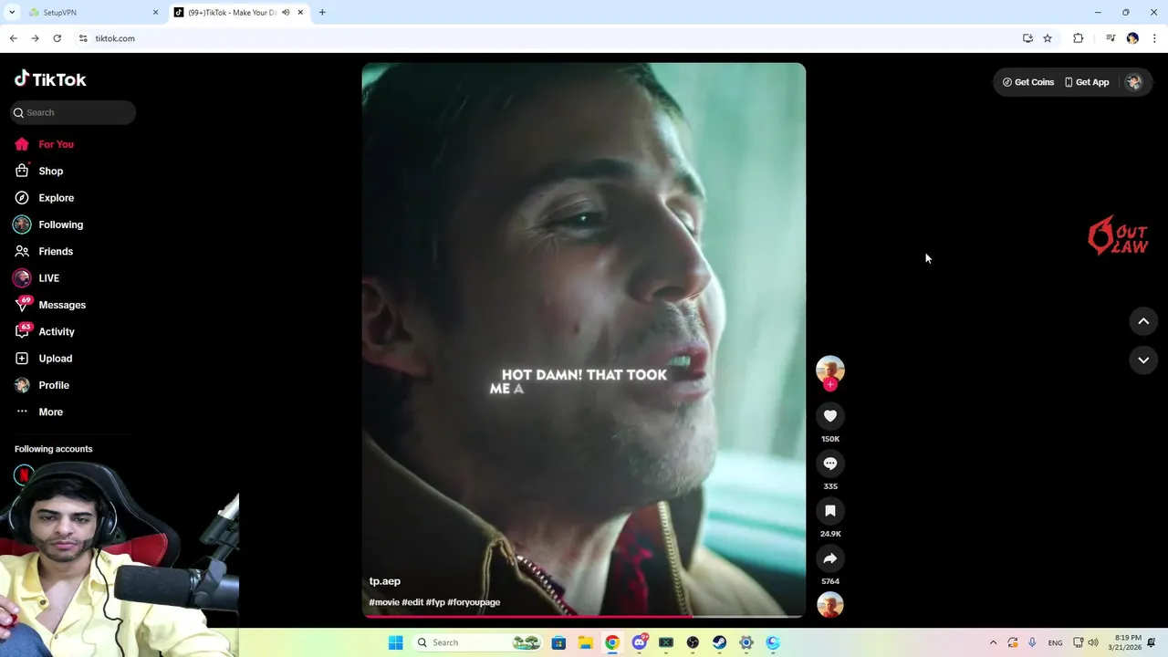Seek the video progress bar
Viewport: 1168px width, 657px height.
(584, 617)
